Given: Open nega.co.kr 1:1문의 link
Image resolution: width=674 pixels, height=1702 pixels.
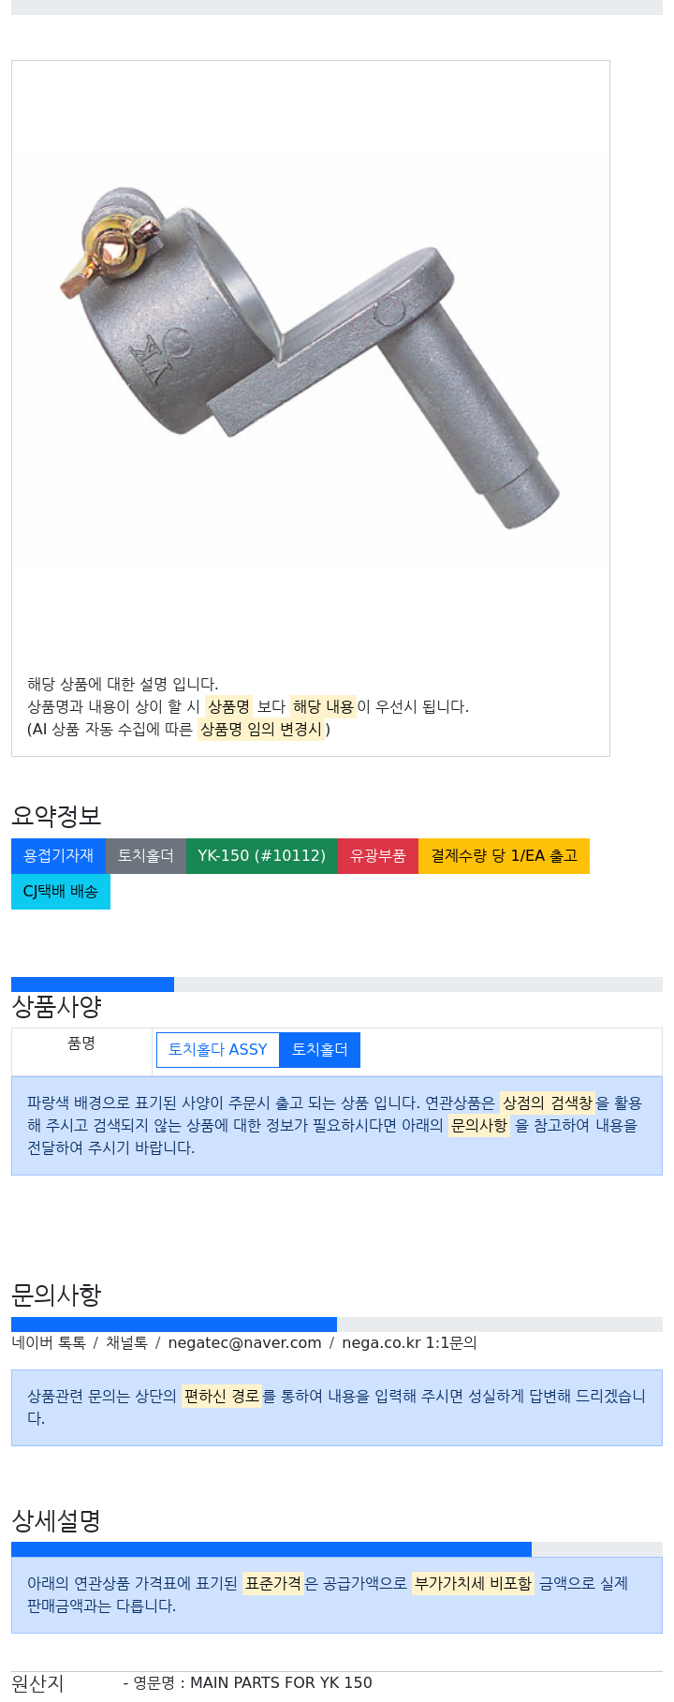Looking at the screenshot, I should 409,1343.
